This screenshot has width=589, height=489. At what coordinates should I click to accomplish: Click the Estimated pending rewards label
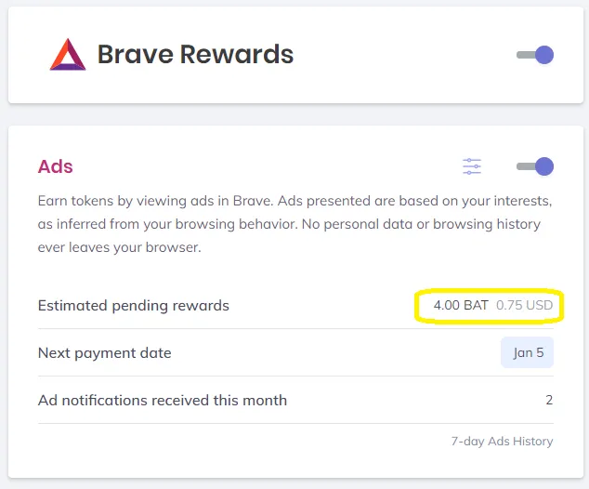pyautogui.click(x=134, y=306)
